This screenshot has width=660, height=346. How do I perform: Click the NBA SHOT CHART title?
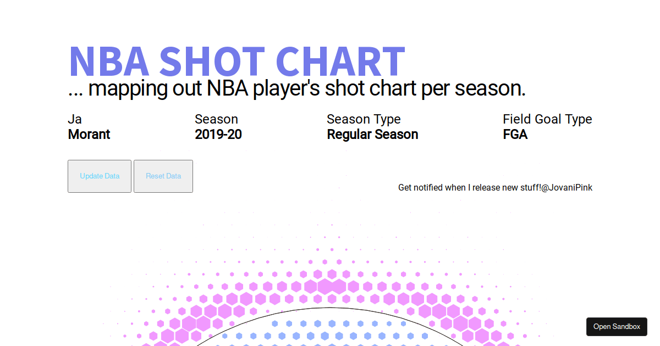pos(236,60)
